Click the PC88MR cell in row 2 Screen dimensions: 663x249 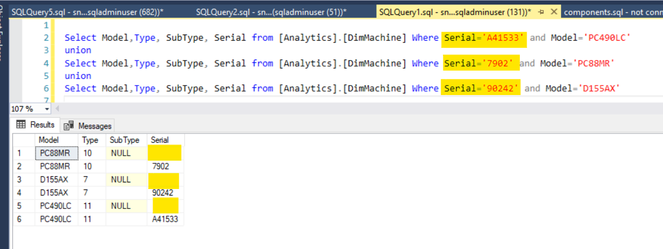[x=56, y=166]
